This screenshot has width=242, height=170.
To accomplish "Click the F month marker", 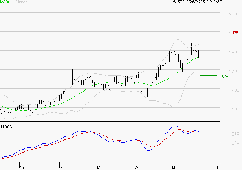I will click(61, 168).
